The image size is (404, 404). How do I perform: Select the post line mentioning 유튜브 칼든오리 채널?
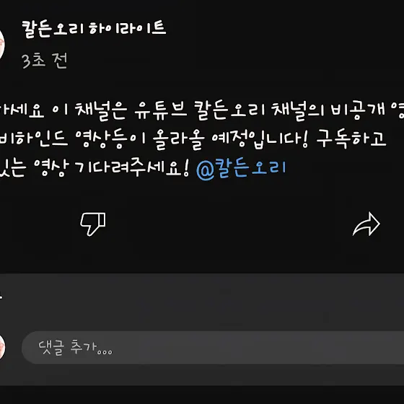(202, 110)
